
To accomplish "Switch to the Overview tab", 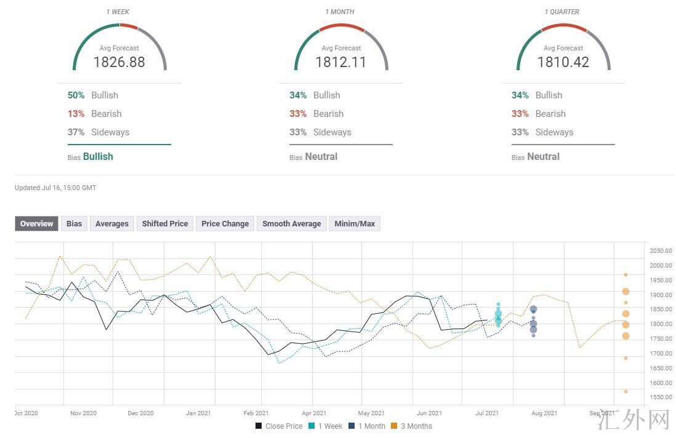I will 36,224.
